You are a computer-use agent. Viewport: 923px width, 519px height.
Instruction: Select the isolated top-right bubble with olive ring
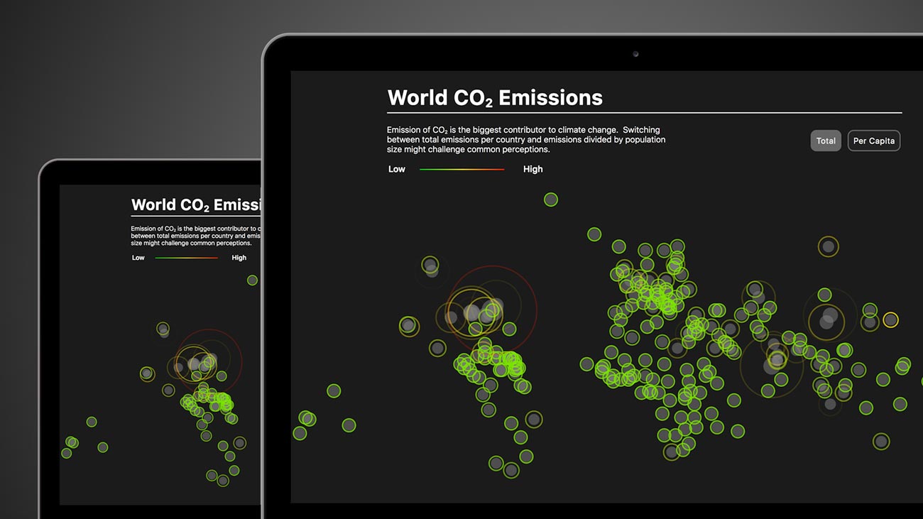(828, 246)
